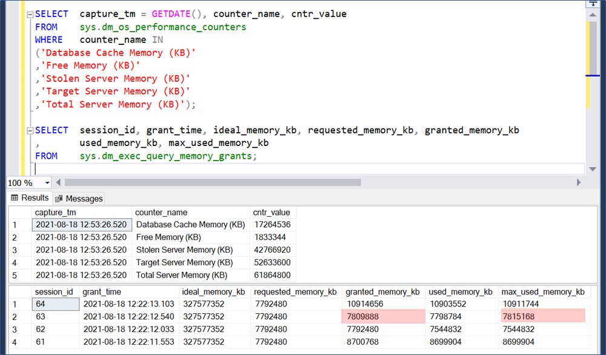This screenshot has height=355, width=606.
Task: Click the requested_memory_kb column header
Action: coord(296,291)
